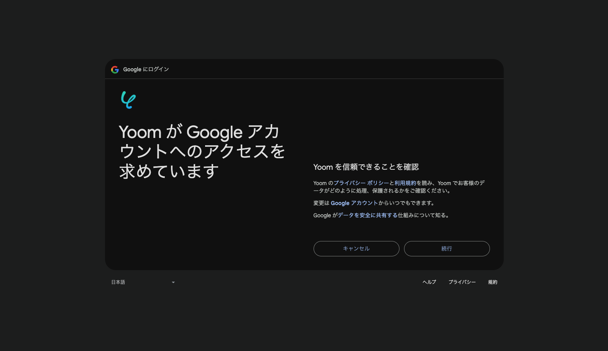Open Yoom's プライバシー ポリシー link
This screenshot has width=608, height=351.
tap(361, 183)
